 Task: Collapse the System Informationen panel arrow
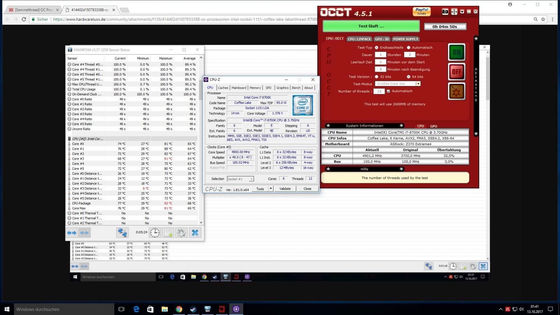coord(401,126)
